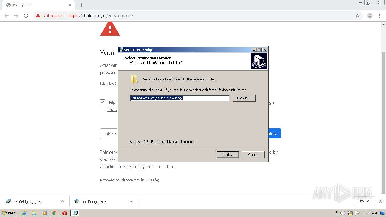The height and width of the screenshot is (217, 386).
Task: Open the volume tray icon
Action: tap(343, 213)
